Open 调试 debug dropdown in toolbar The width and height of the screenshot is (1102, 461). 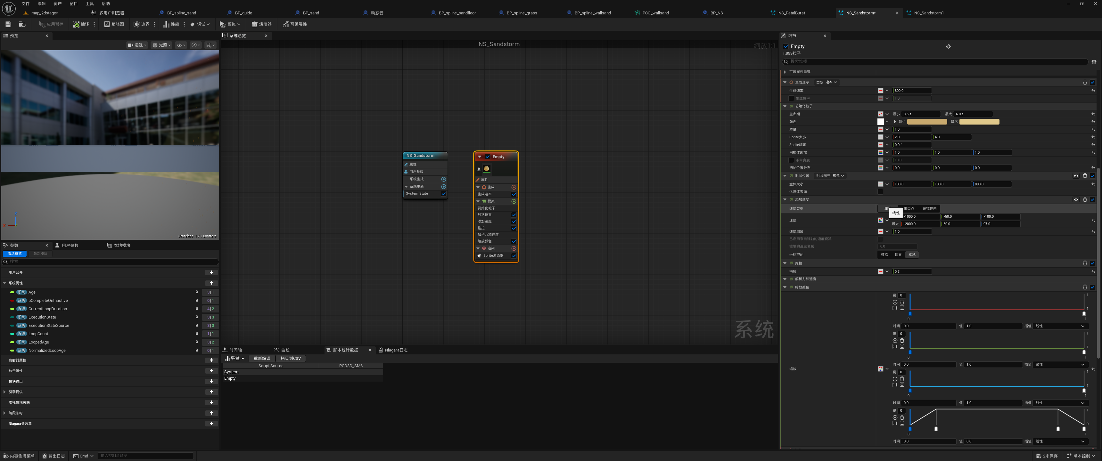200,24
